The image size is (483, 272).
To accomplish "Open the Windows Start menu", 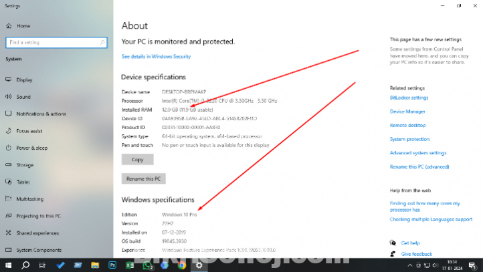I will click(x=8, y=265).
